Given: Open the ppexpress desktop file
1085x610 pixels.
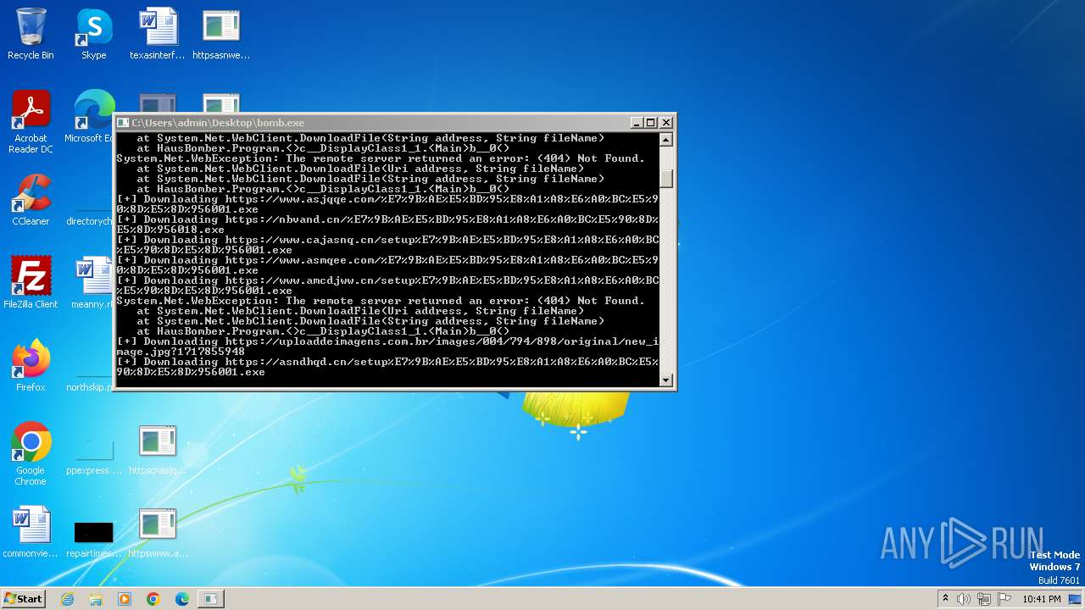Looking at the screenshot, I should click(x=93, y=457).
